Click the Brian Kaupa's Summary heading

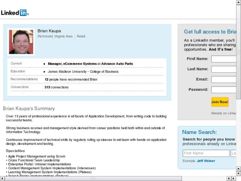click(x=29, y=109)
